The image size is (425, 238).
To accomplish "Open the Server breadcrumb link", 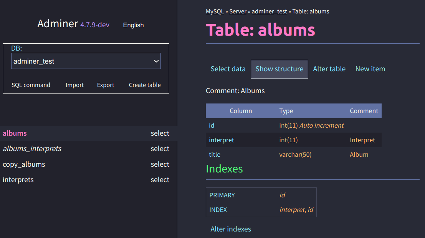I will [x=238, y=11].
